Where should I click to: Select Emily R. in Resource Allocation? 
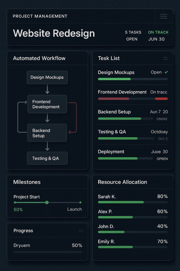click(x=107, y=241)
